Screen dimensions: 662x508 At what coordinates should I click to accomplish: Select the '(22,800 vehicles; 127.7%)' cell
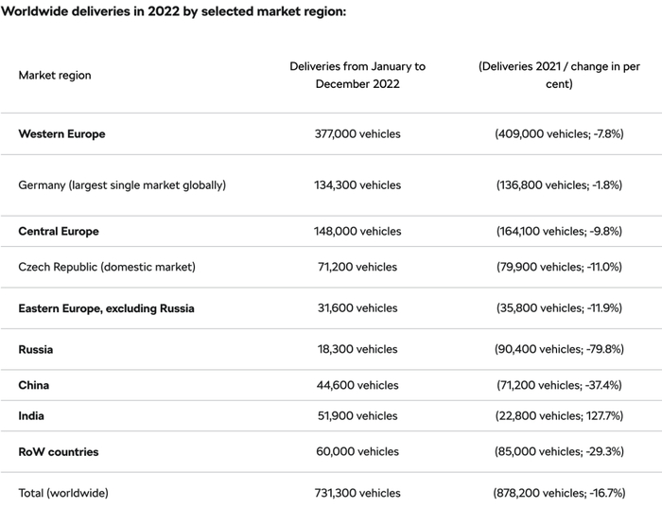coord(559,416)
